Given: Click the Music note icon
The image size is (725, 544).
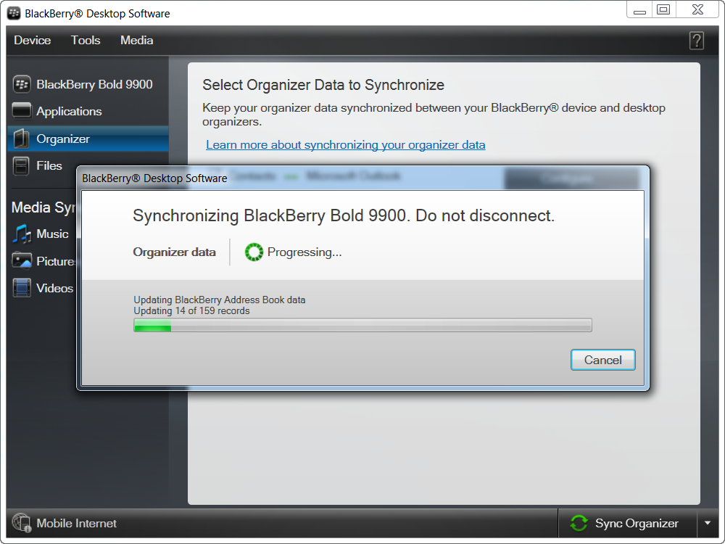Looking at the screenshot, I should point(22,234).
